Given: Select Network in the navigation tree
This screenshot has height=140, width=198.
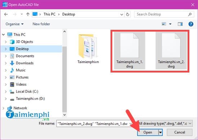Looking at the screenshot, I should (20, 108).
